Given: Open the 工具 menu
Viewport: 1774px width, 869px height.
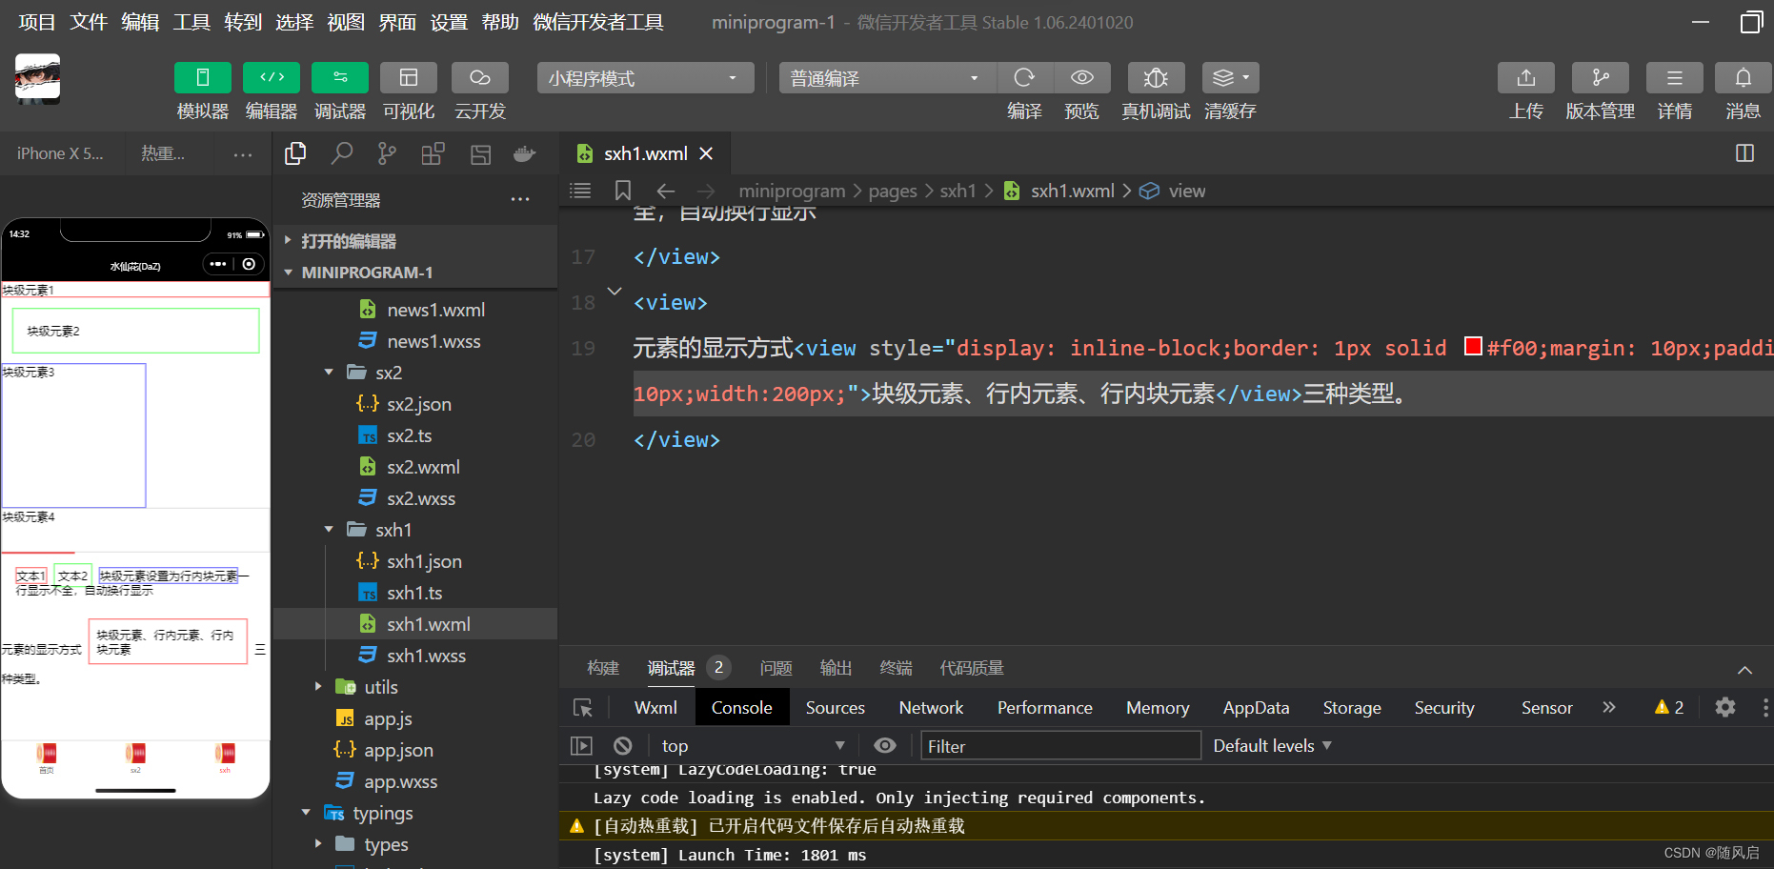Looking at the screenshot, I should 192,22.
